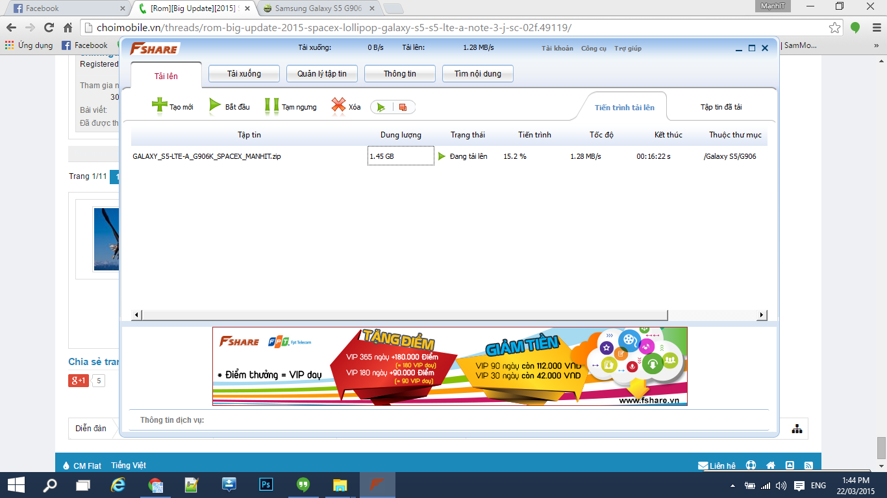Select Tập tin đã tải sub-tab
Screen dimensions: 887x498
click(721, 108)
